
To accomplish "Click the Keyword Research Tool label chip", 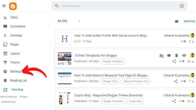I will [x=136, y=81].
